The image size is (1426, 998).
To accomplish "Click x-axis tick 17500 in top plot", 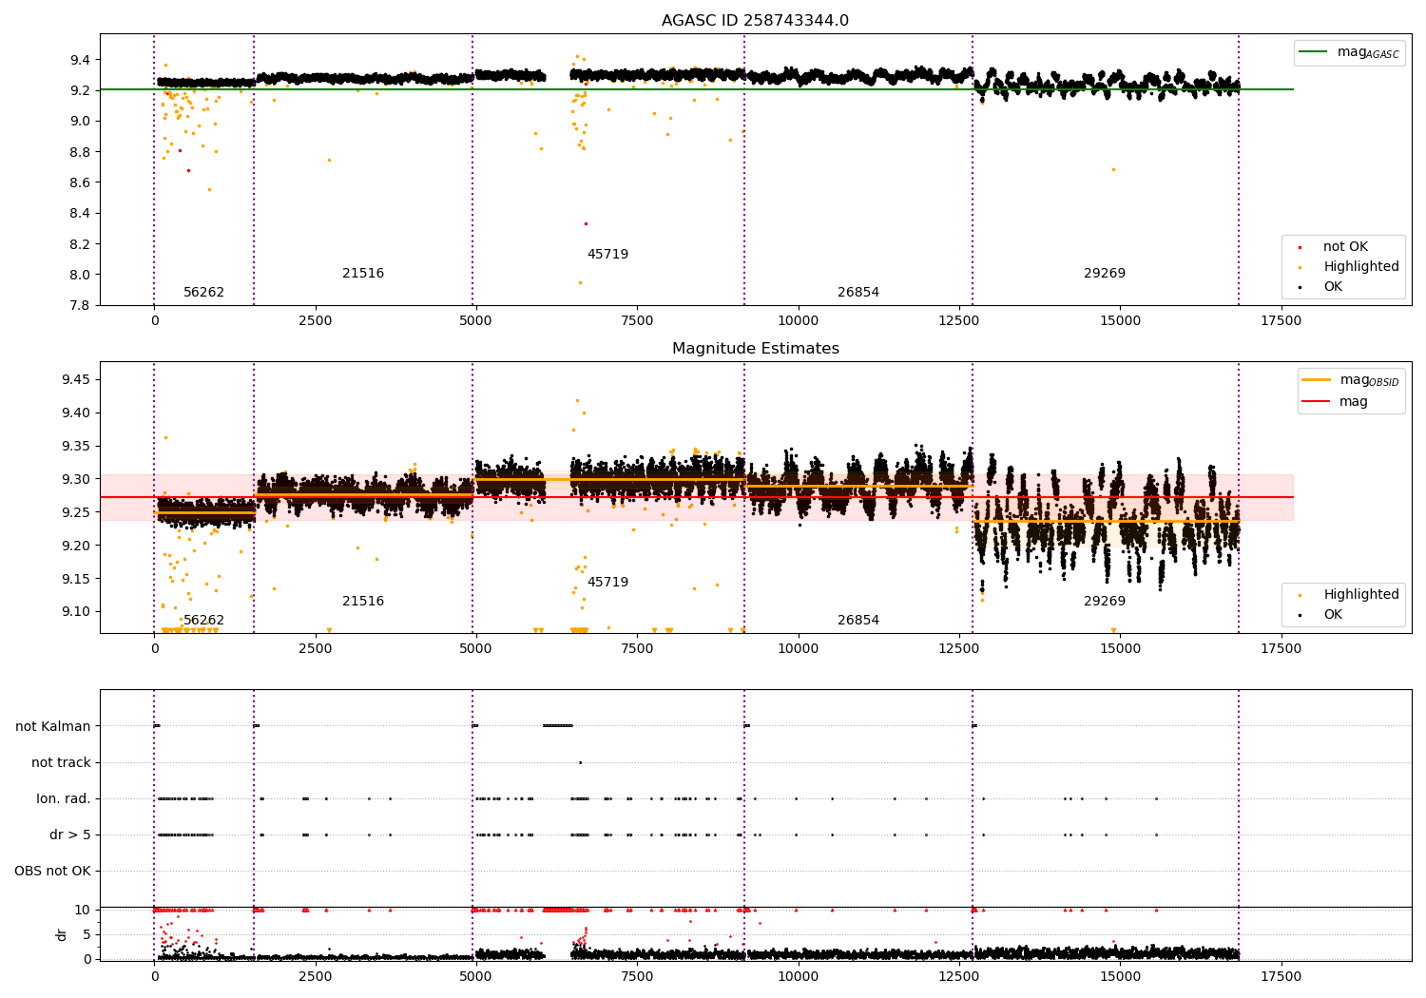I will pyautogui.click(x=1281, y=321).
